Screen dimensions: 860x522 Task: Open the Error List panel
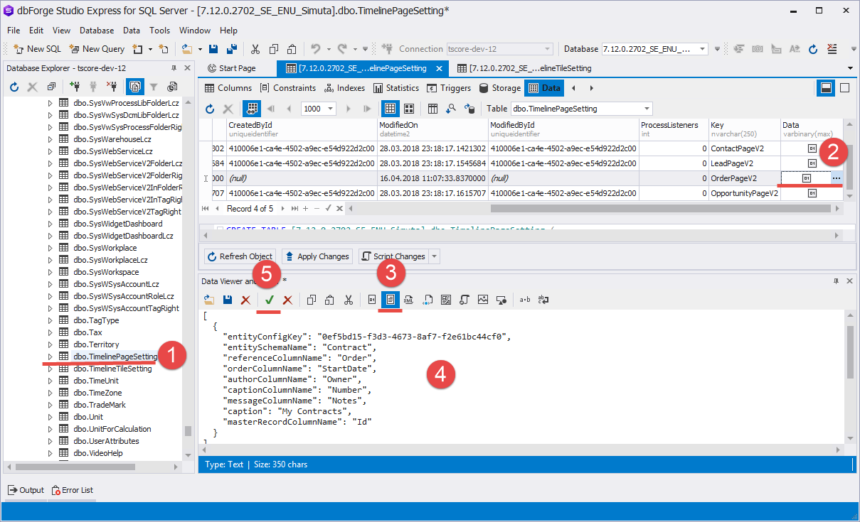(x=72, y=490)
